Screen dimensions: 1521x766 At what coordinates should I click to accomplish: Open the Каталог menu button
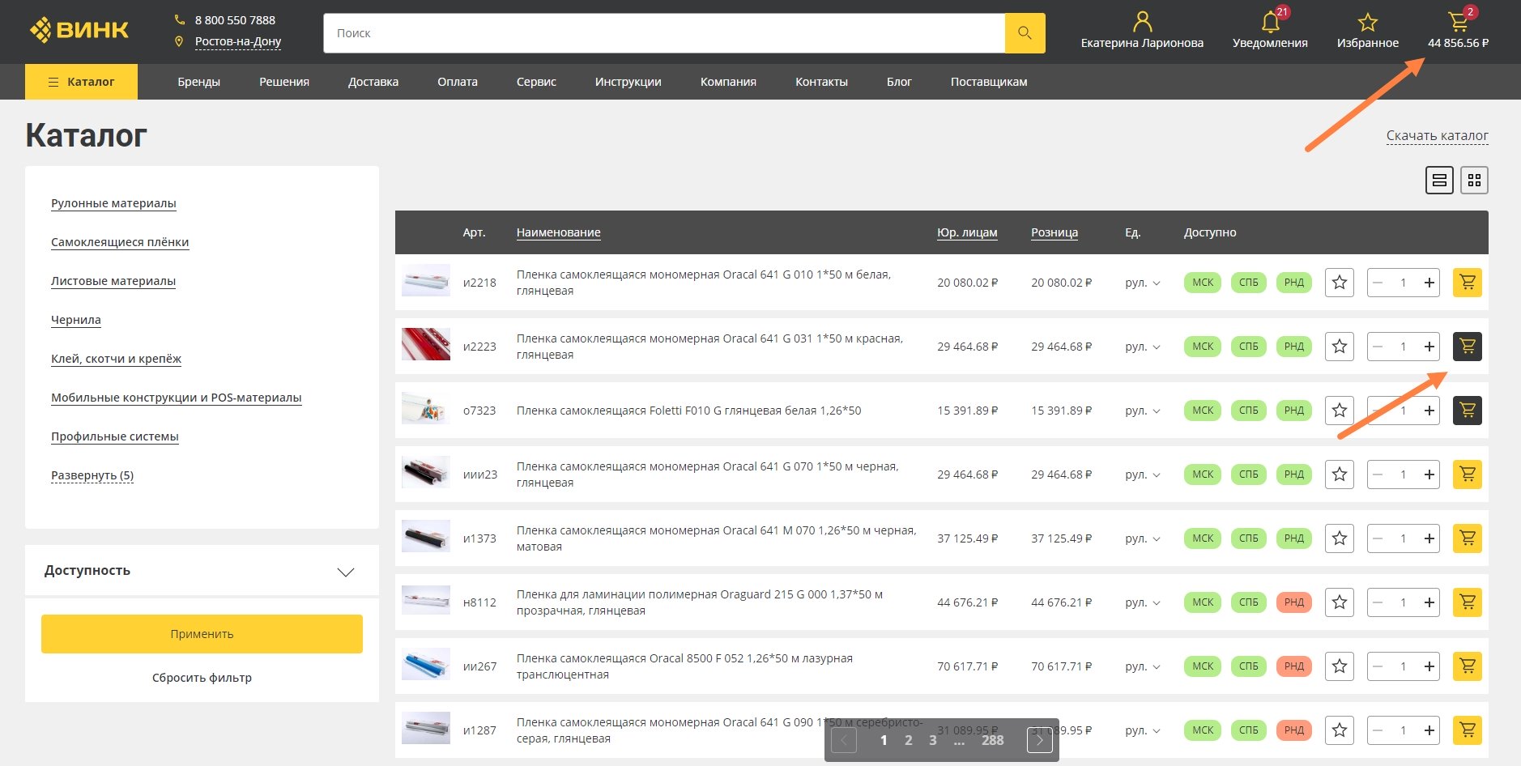(x=81, y=82)
